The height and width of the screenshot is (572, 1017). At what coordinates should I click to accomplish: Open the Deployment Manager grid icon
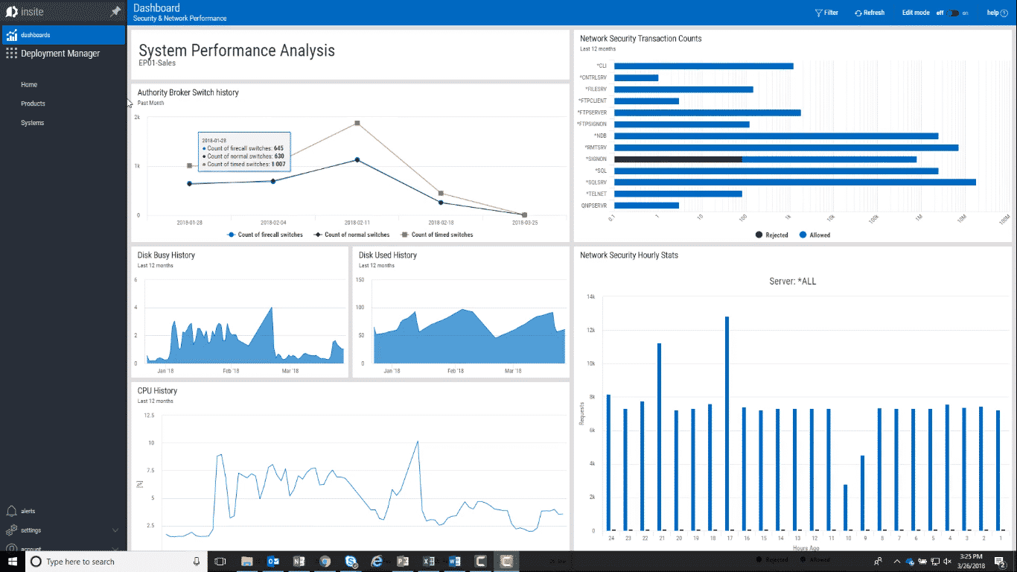(x=11, y=54)
